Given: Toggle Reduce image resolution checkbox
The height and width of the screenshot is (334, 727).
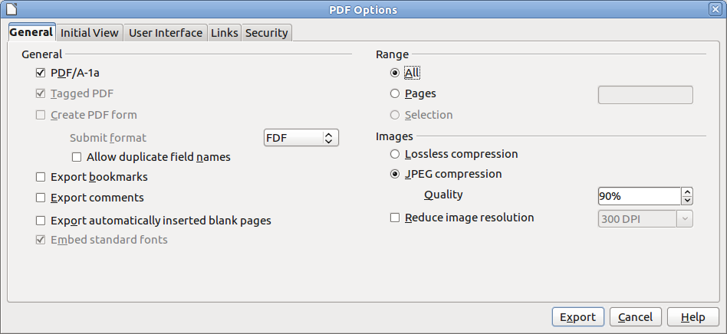Looking at the screenshot, I should pos(395,218).
